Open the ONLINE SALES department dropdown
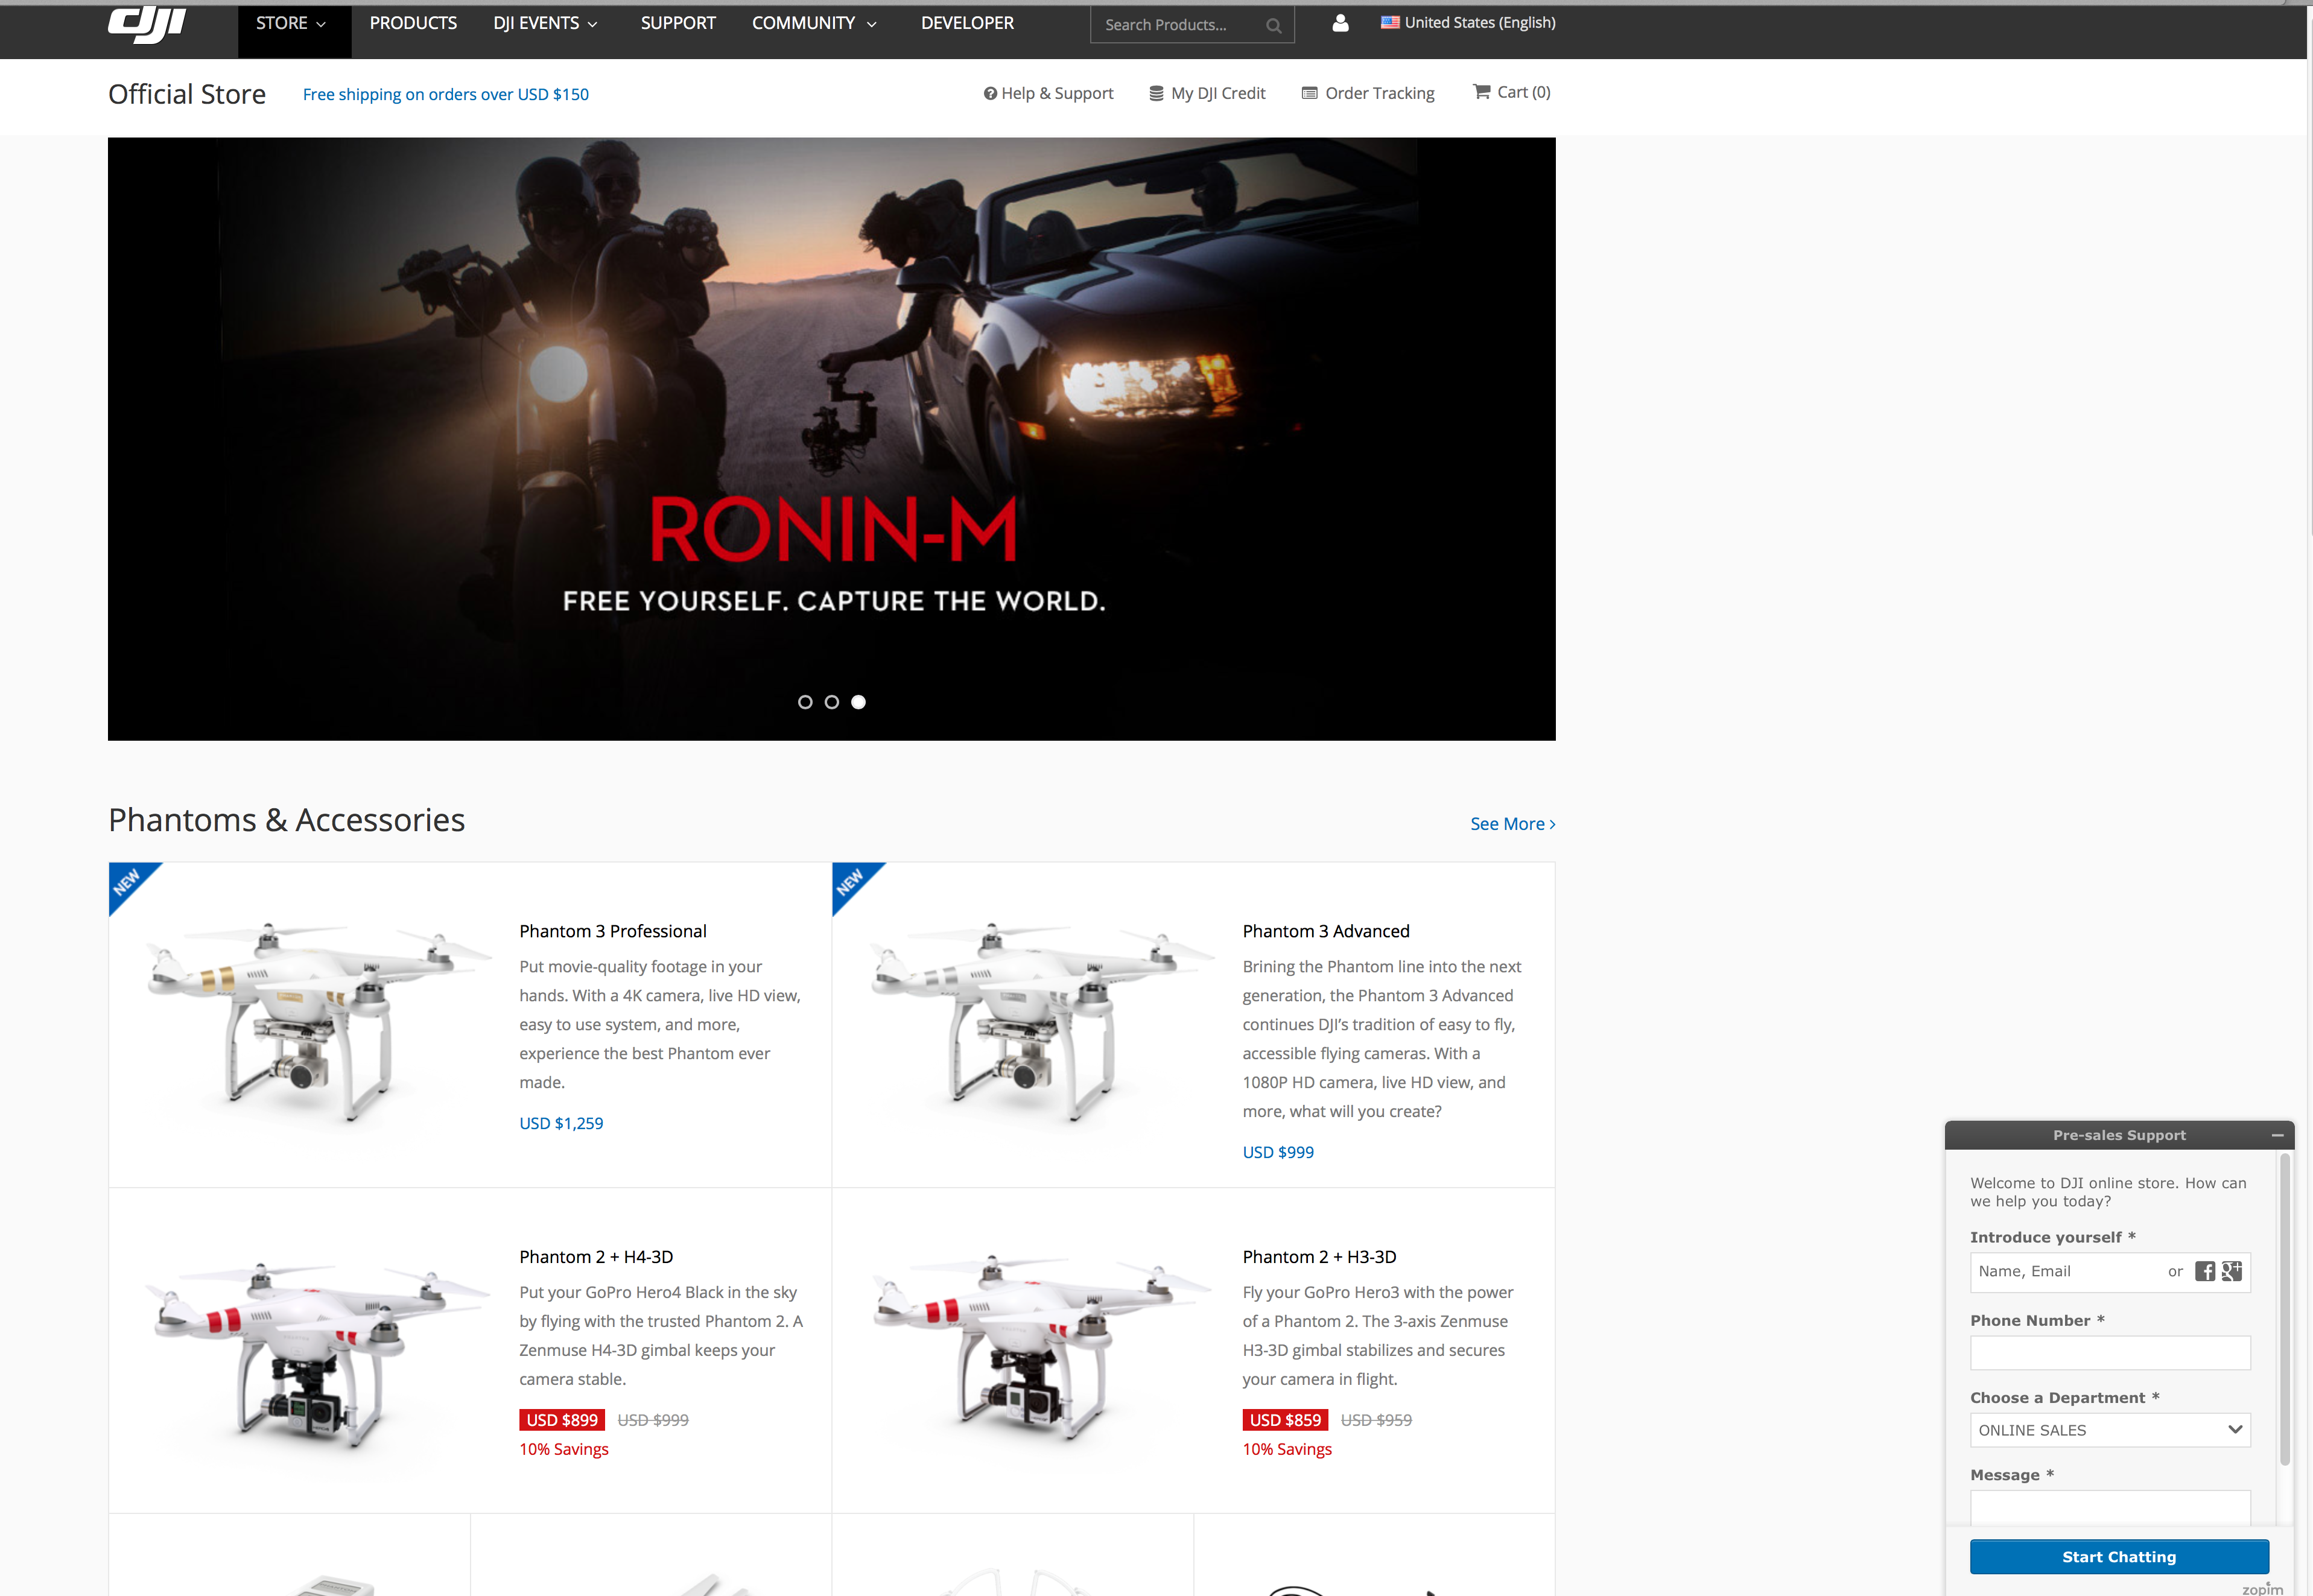The width and height of the screenshot is (2313, 1596). pyautogui.click(x=2110, y=1430)
